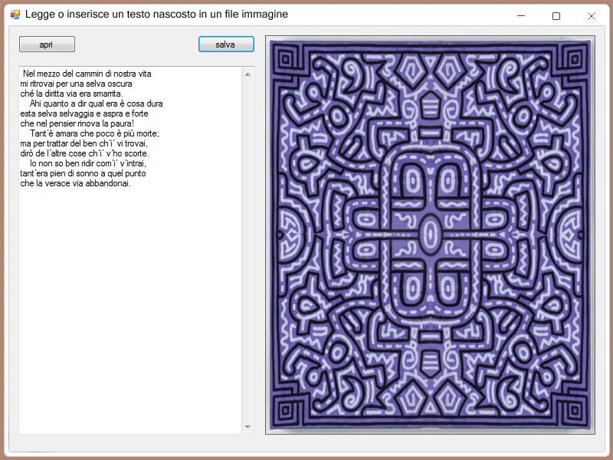Click the line 'che nel pensier rinova la paura!'
613x460 pixels.
click(77, 123)
